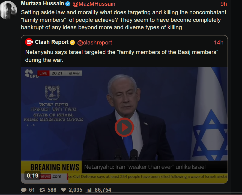
Task: Click the retweet arrows icon
Action: (x=42, y=190)
